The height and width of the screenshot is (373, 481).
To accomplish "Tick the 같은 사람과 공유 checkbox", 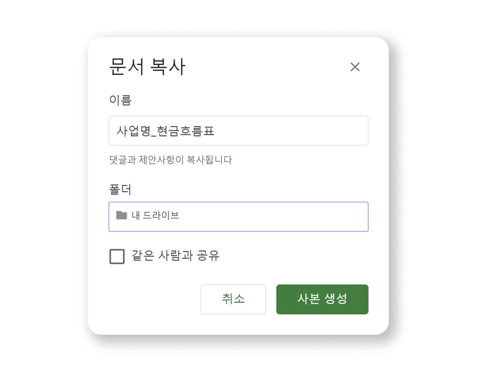I will coord(117,256).
